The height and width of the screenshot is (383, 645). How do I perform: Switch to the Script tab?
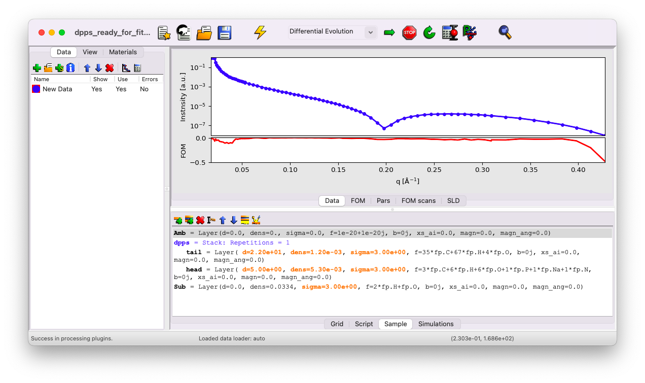pyautogui.click(x=364, y=324)
